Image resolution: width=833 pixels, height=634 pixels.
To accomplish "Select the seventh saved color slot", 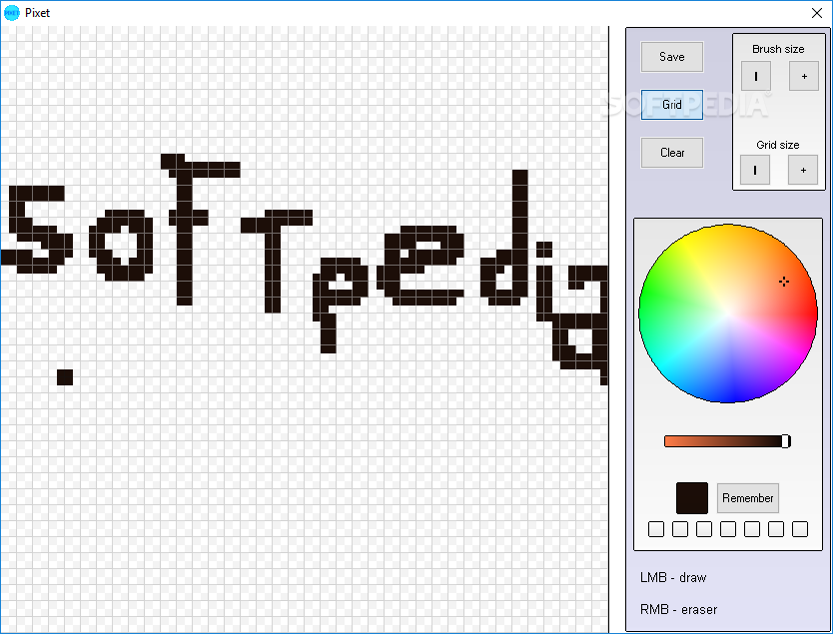I will click(799, 529).
